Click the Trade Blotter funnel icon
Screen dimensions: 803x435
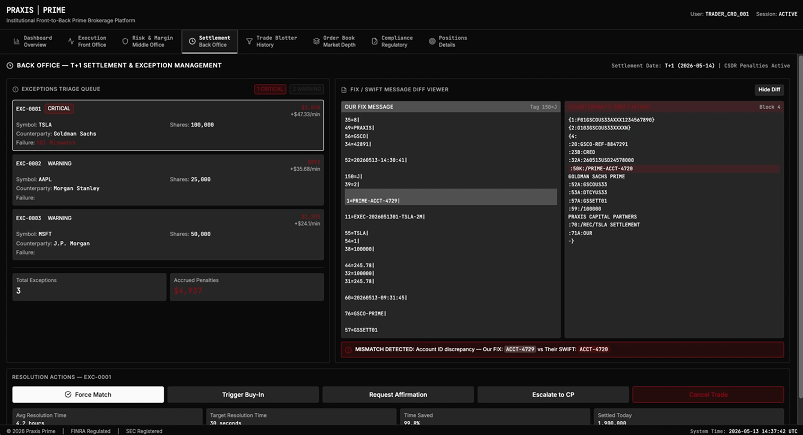coord(249,41)
